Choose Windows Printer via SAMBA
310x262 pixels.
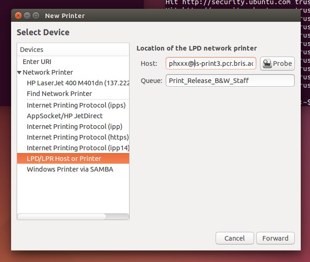[70, 169]
